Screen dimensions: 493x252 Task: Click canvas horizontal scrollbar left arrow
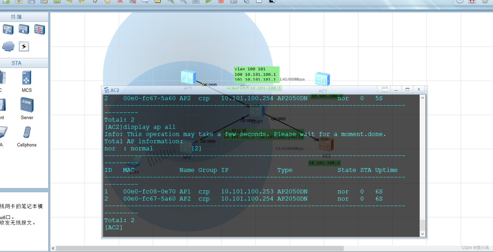53,248
